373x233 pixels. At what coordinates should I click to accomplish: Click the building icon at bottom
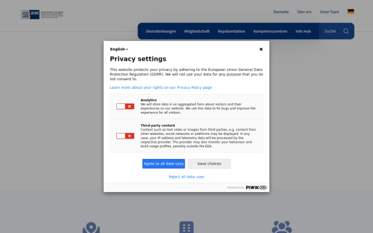[186, 227]
